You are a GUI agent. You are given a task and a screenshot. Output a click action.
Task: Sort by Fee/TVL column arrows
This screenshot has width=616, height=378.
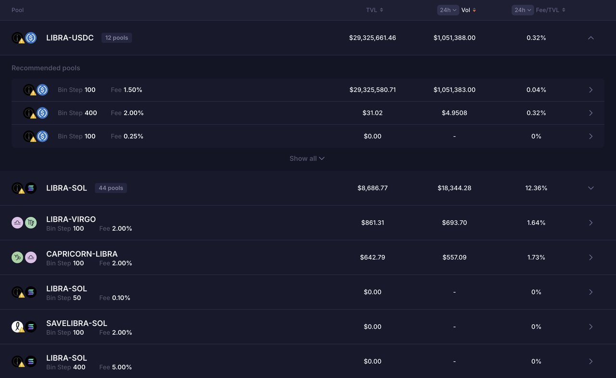564,10
